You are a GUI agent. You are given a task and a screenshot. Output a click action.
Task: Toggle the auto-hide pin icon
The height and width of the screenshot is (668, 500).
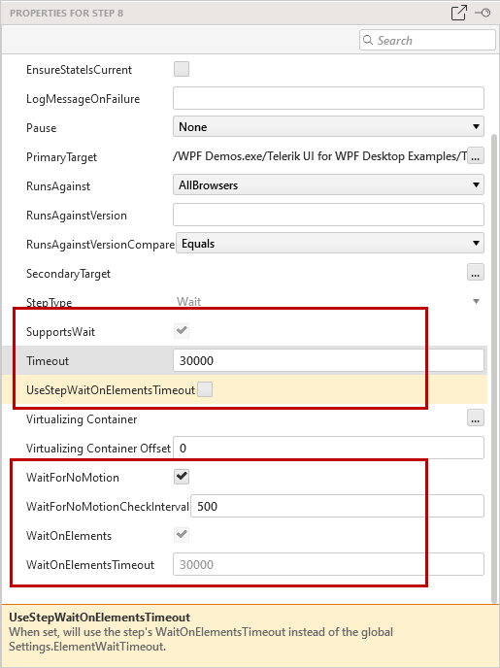point(483,13)
